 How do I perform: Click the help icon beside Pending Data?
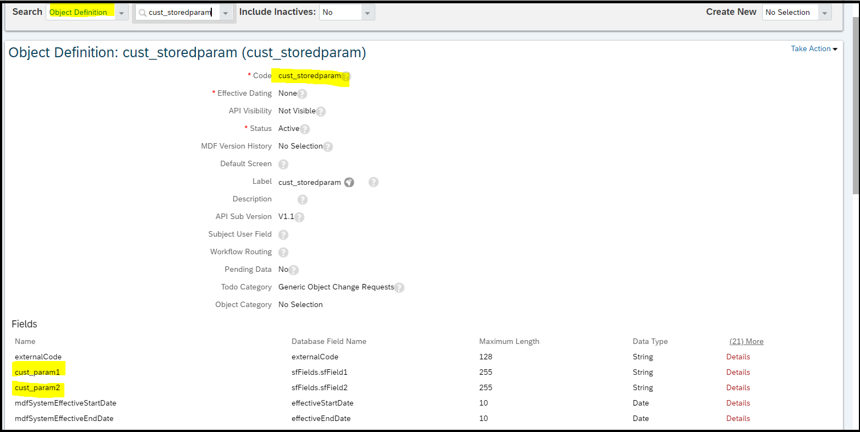(294, 270)
